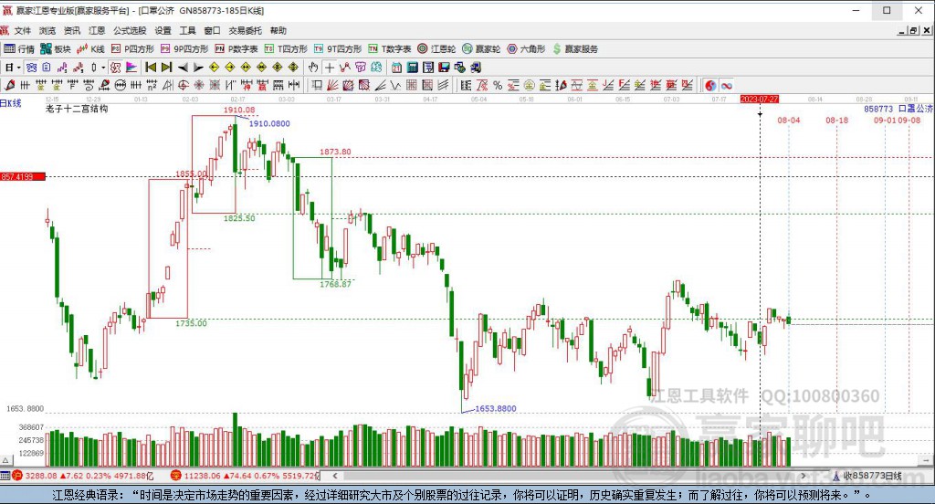The width and height of the screenshot is (935, 504).
Task: Open the calendar icon in toolbar
Action: tap(396, 68)
